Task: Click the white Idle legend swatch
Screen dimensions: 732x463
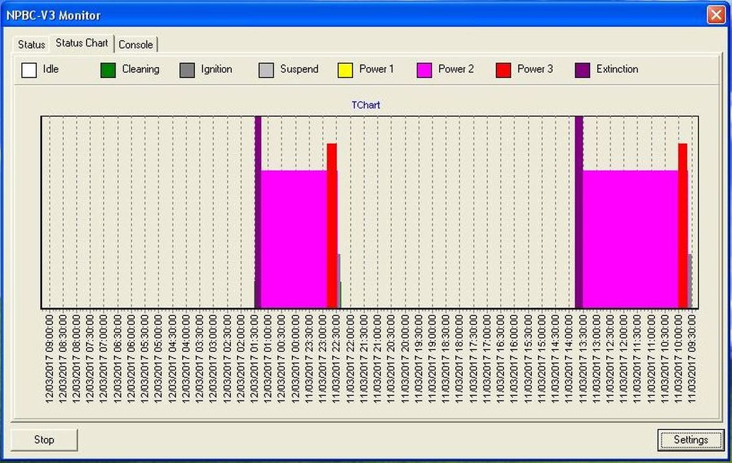Action: click(x=29, y=70)
